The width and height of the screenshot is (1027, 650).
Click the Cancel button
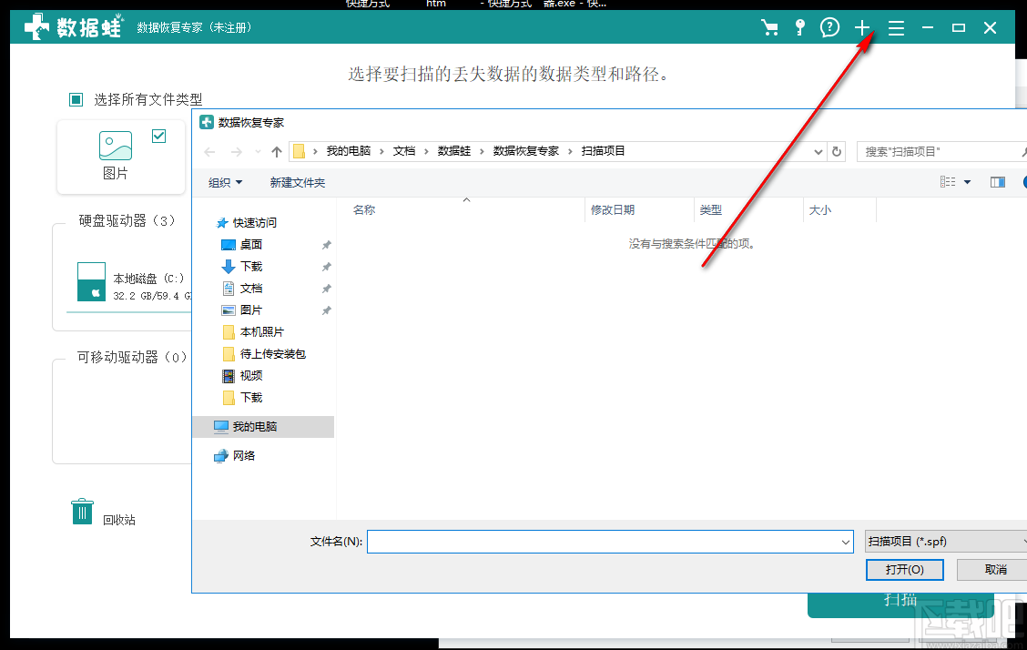click(x=995, y=570)
